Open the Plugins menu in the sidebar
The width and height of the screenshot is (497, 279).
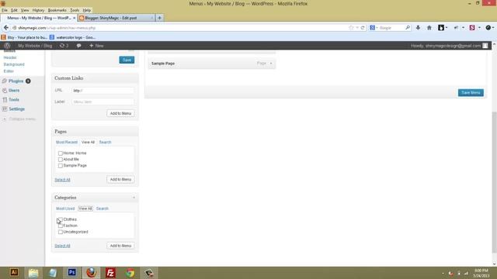tap(16, 81)
